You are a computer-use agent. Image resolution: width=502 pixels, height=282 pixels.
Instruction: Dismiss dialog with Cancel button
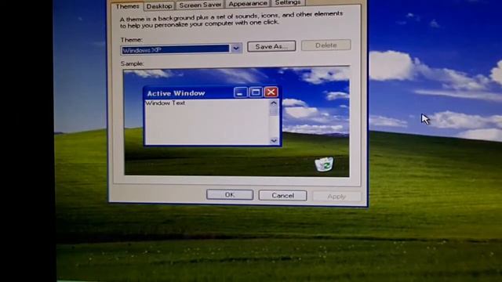282,195
